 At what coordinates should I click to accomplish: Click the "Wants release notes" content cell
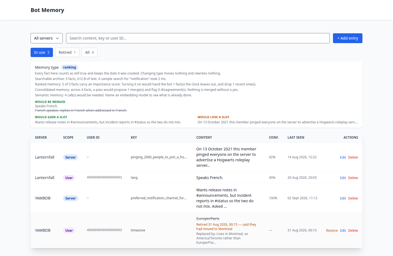(x=225, y=198)
